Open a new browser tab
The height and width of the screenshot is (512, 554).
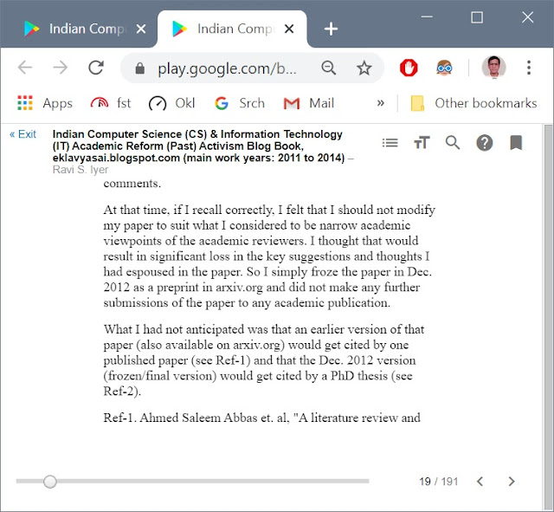point(331,29)
